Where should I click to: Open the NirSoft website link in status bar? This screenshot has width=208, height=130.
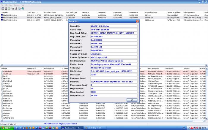click(68, 124)
